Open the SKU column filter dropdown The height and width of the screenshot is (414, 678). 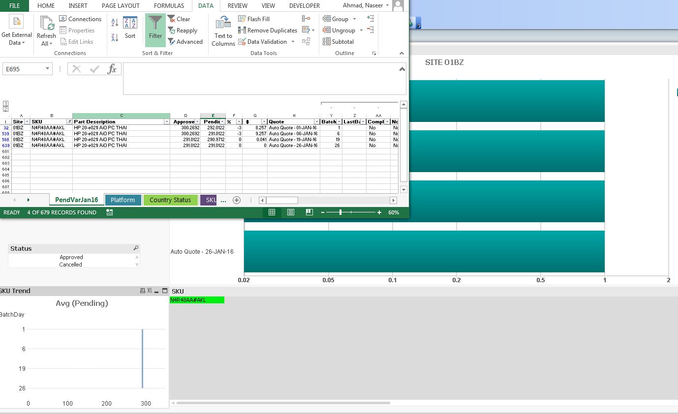[69, 121]
